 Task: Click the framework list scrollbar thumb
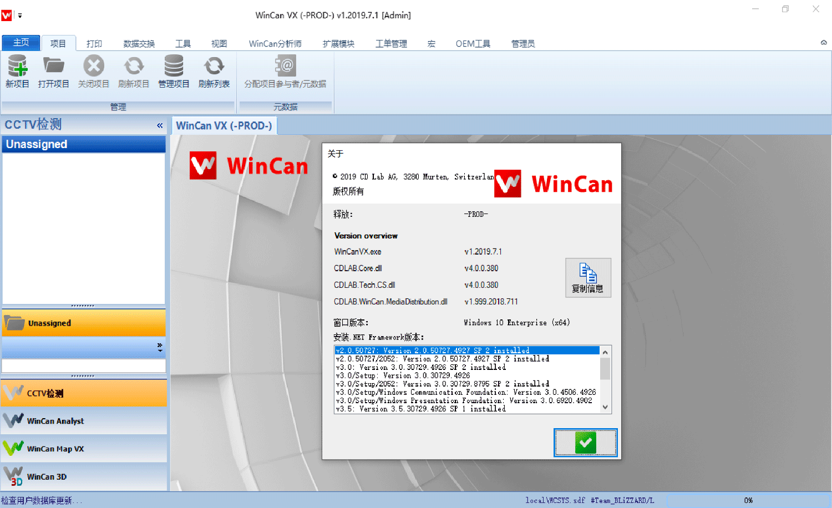pos(605,369)
